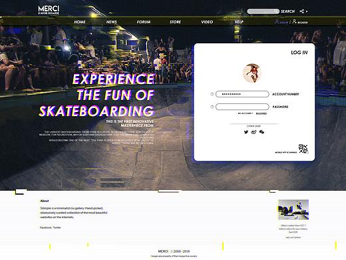346x260 pixels.
Task: Focus the Password input field
Action: point(242,107)
